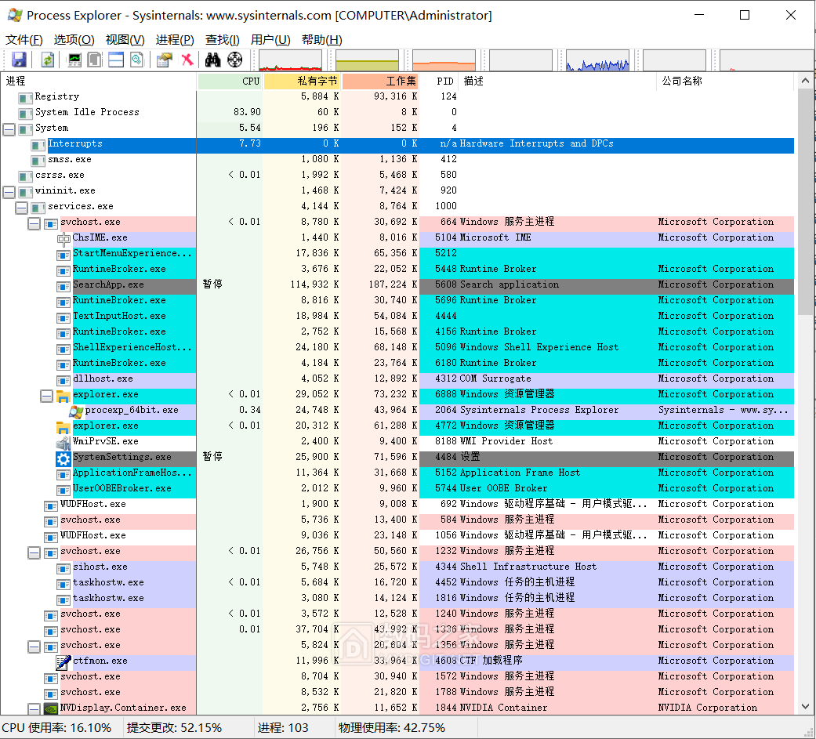
Task: Sort by the 描述 column header
Action: click(557, 82)
